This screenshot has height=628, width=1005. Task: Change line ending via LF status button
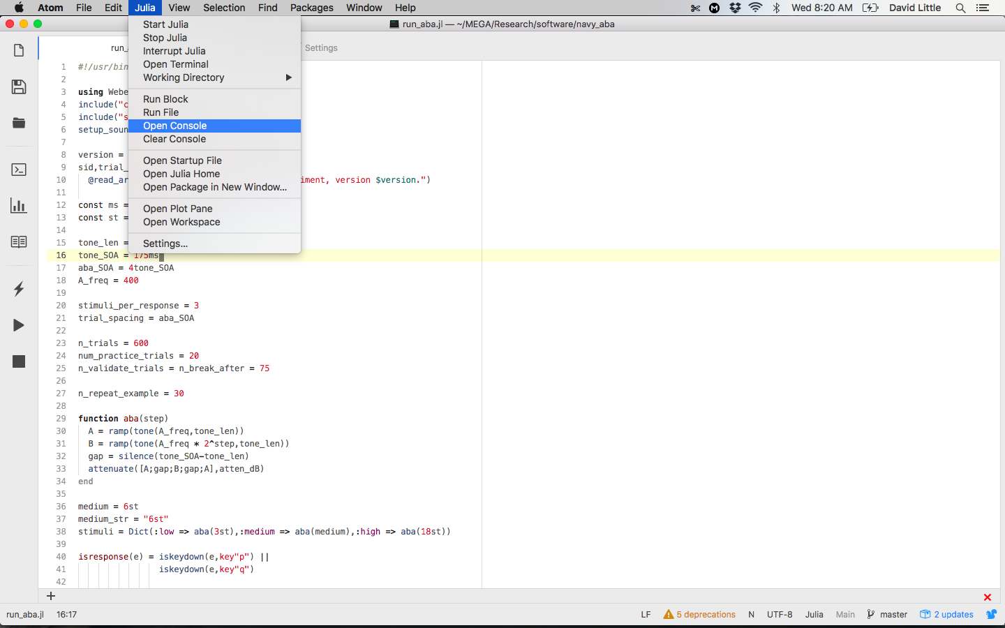[x=646, y=615]
